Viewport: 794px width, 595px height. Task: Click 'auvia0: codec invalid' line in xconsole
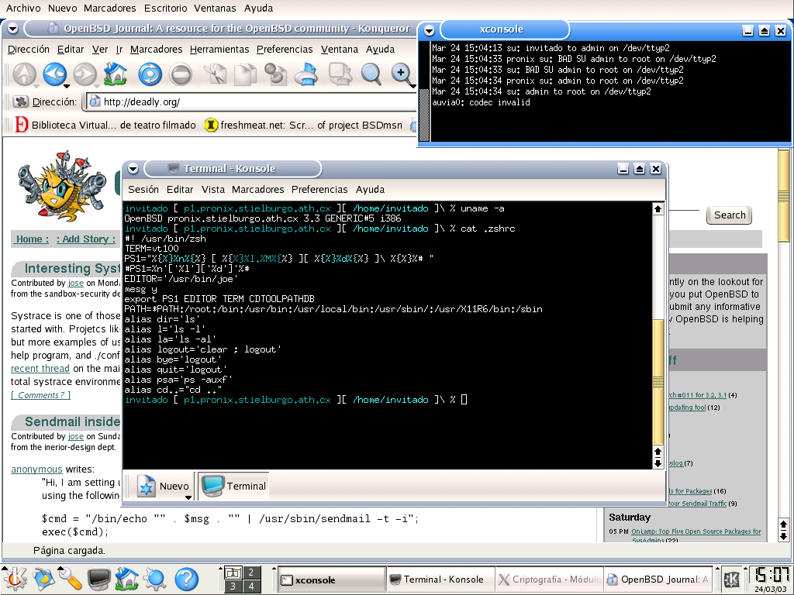point(481,102)
